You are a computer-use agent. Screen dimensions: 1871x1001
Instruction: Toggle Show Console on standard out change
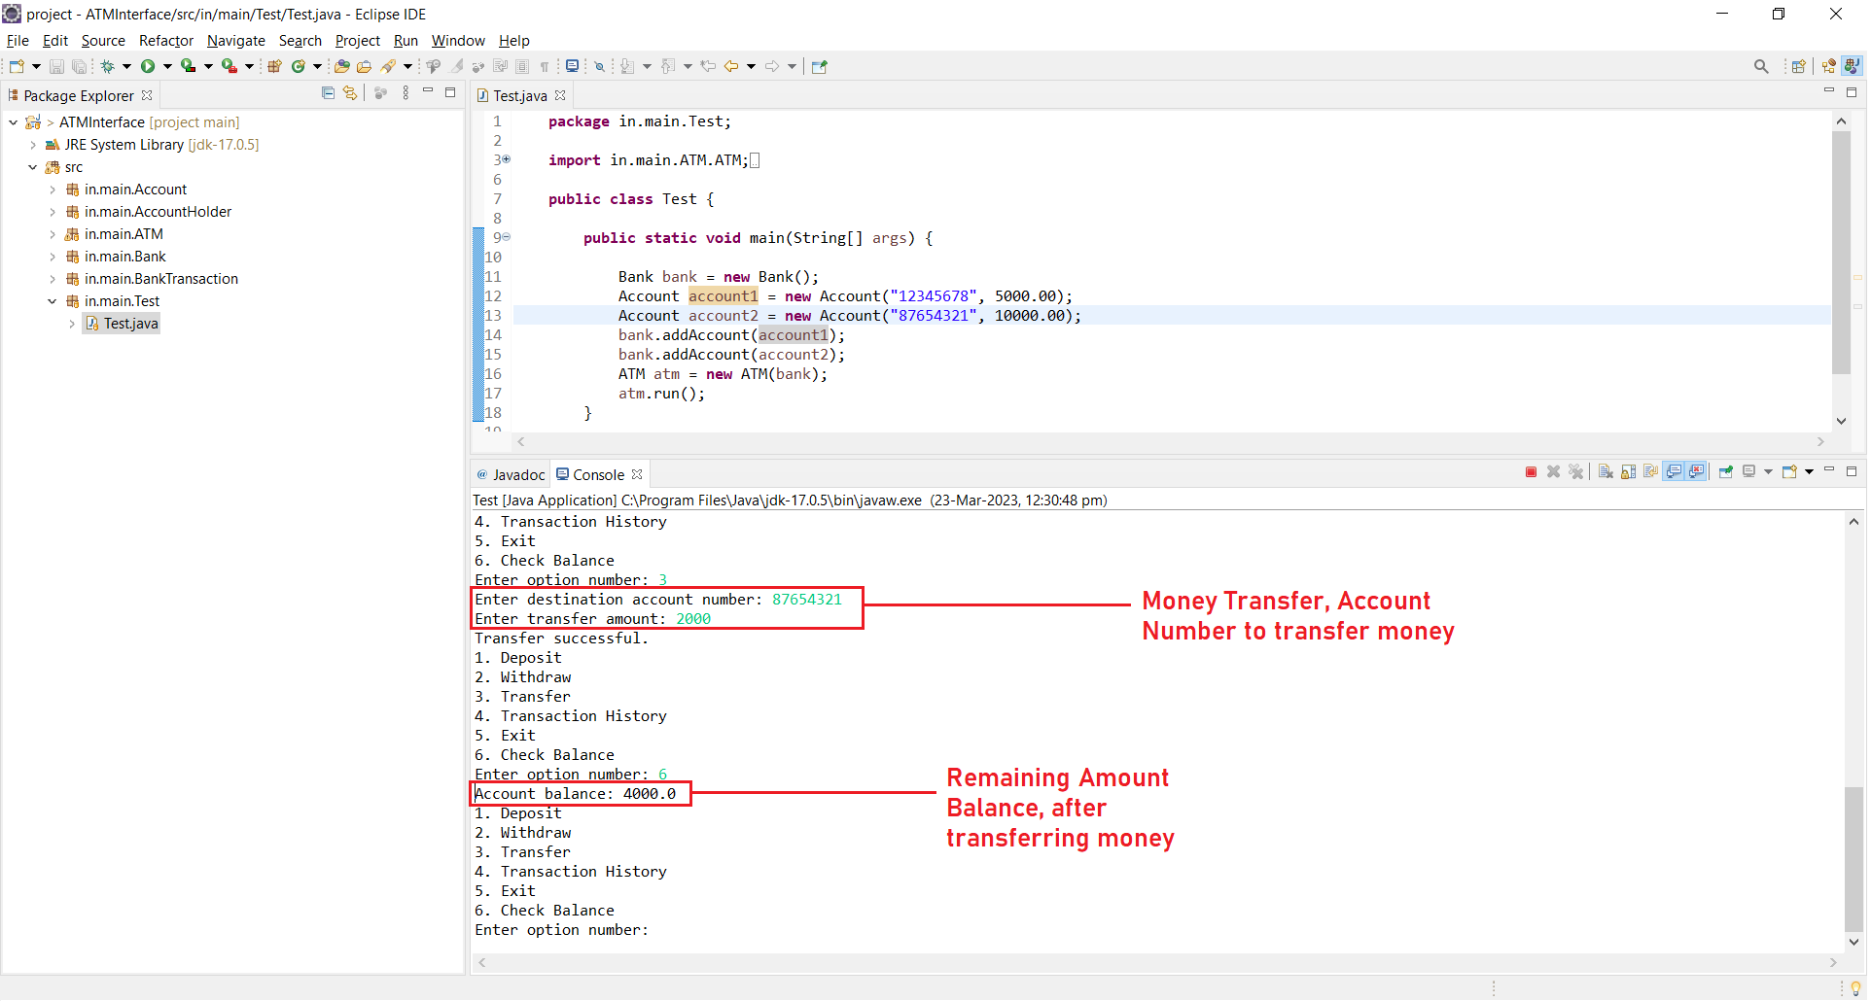tap(1674, 472)
